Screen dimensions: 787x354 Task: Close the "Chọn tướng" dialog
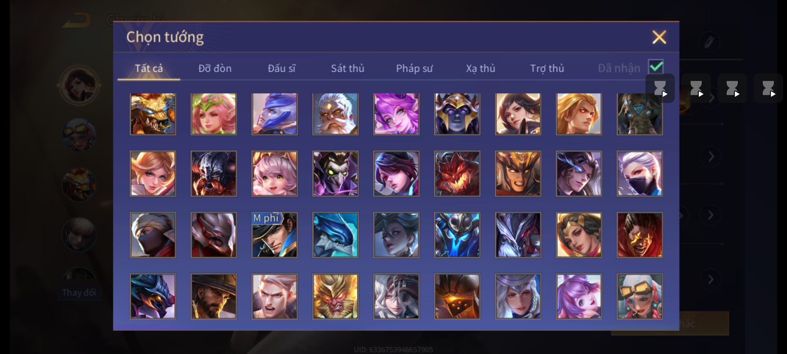(x=659, y=37)
